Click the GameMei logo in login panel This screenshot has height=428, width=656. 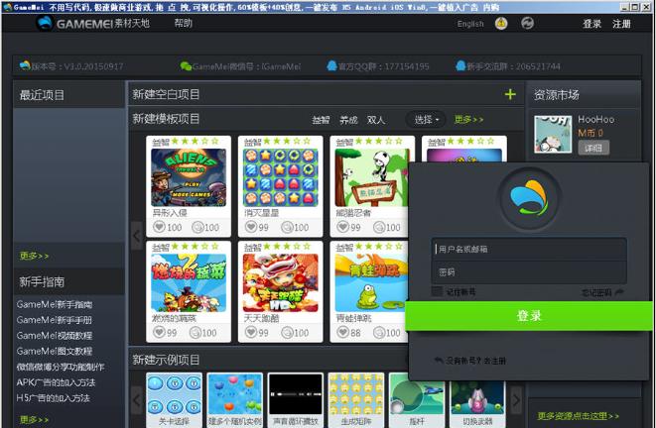coord(529,199)
